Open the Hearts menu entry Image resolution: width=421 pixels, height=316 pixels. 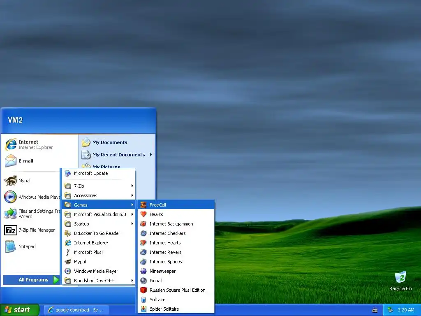click(176, 214)
